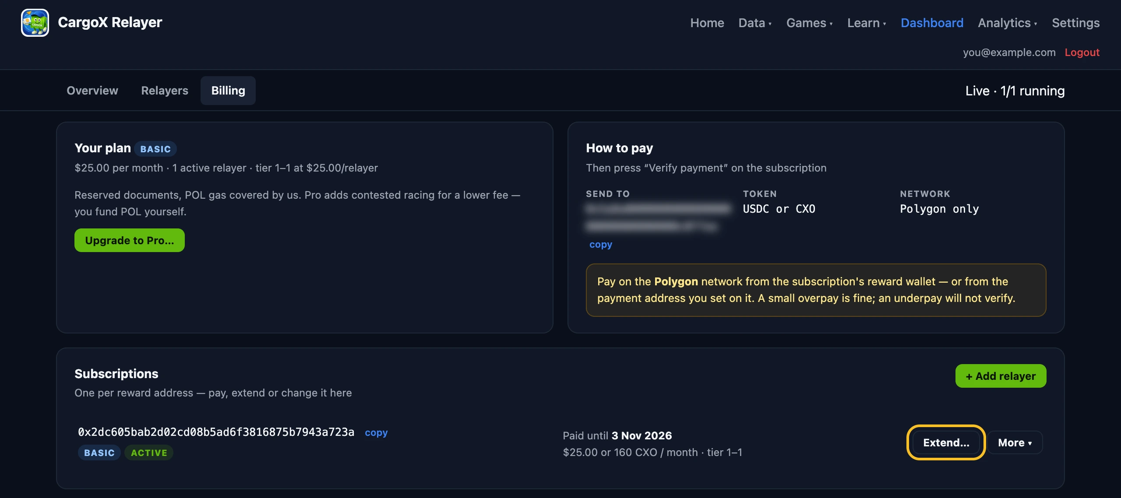Click the Add relayer button
The height and width of the screenshot is (498, 1121).
click(1001, 376)
